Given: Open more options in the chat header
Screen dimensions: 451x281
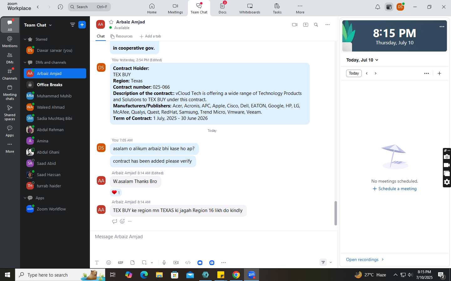Looking at the screenshot, I should (x=328, y=25).
